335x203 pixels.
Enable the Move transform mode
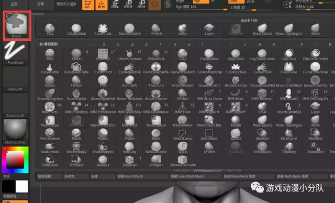(x=115, y=4)
